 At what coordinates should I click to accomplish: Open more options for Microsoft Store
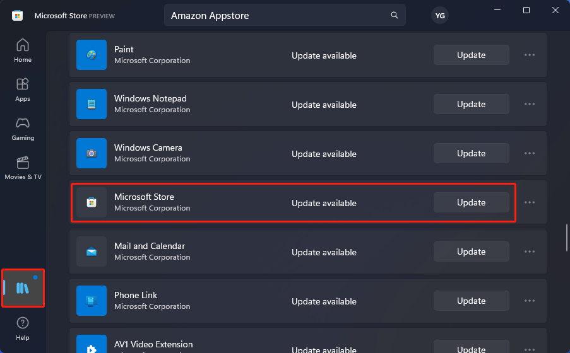(x=529, y=202)
